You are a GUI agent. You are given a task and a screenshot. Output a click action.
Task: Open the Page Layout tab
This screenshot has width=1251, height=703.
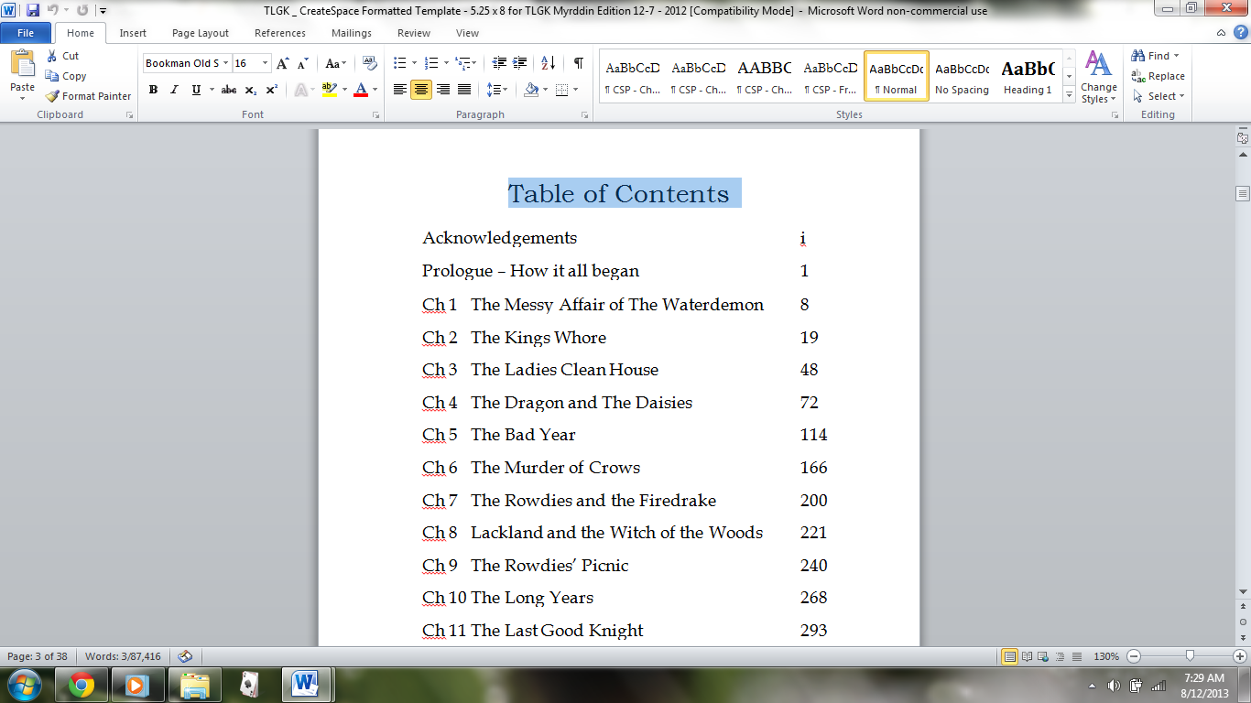point(201,33)
